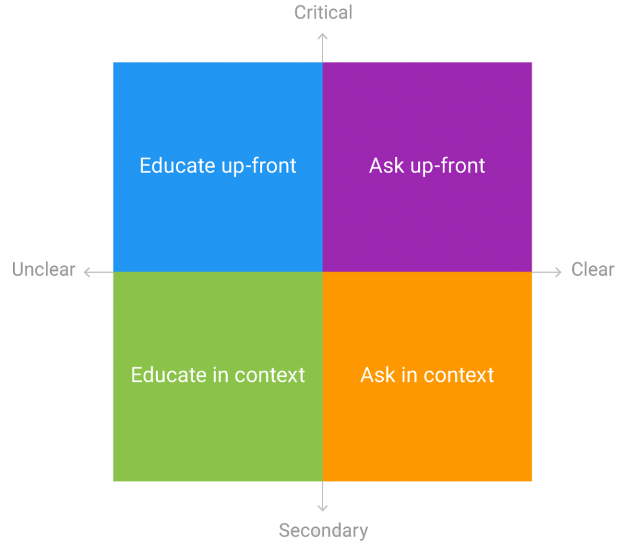Click the border between blue and green quadrants
The image size is (634, 541).
pos(218,272)
